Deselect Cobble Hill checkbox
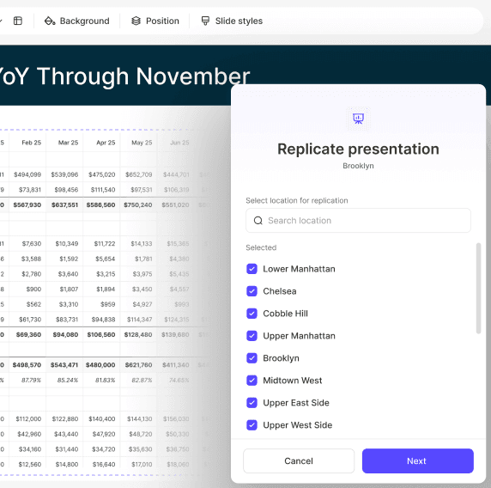Viewport: 491px width, 488px height. click(x=252, y=314)
